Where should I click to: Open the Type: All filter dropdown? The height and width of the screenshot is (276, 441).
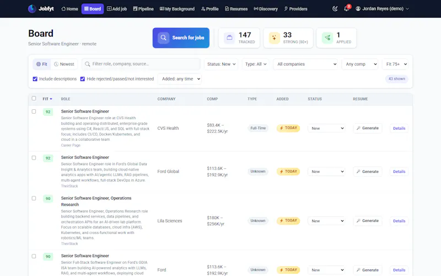(x=255, y=64)
